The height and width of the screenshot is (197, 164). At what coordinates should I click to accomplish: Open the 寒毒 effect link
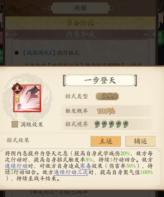[x=85, y=166]
